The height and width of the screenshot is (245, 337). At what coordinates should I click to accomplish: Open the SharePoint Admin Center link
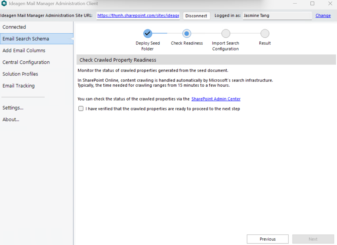[x=216, y=99]
